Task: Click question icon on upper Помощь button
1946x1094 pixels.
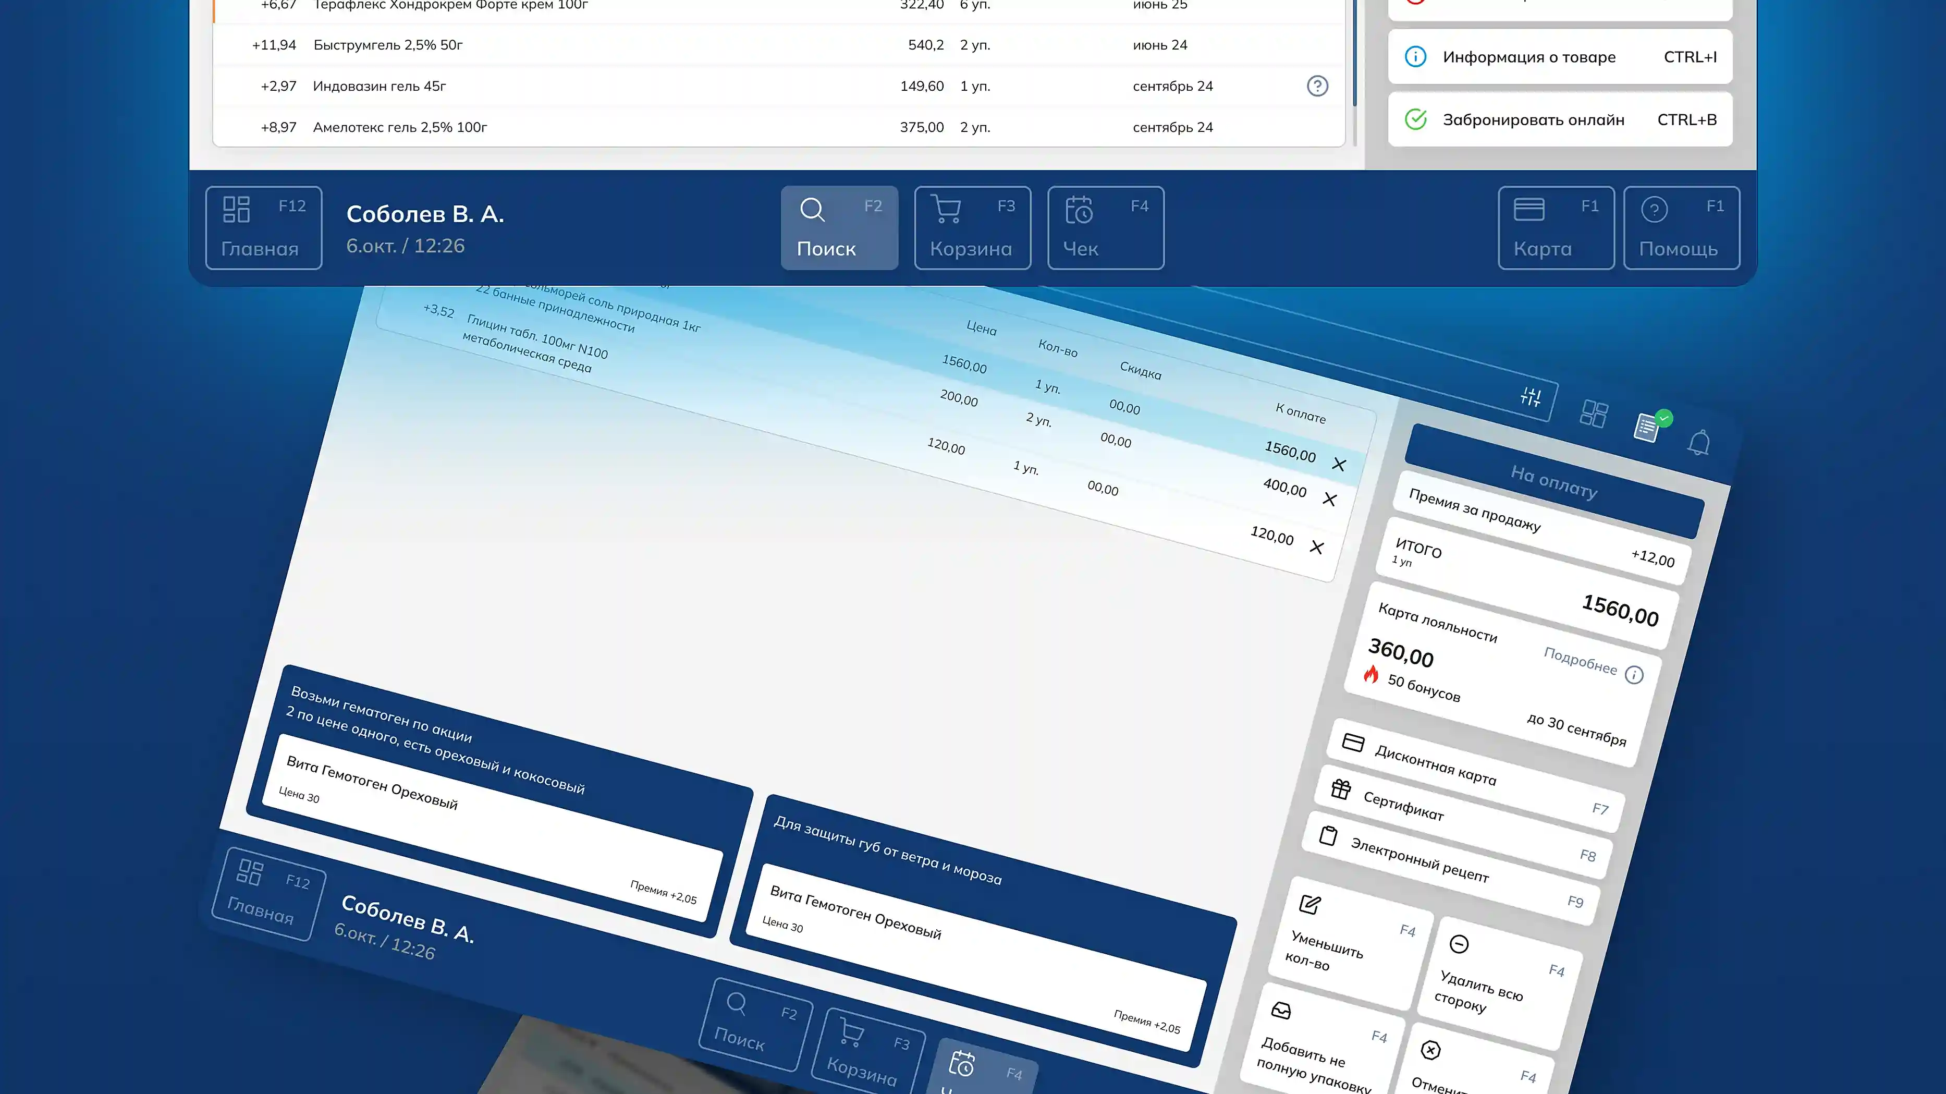Action: click(x=1655, y=209)
